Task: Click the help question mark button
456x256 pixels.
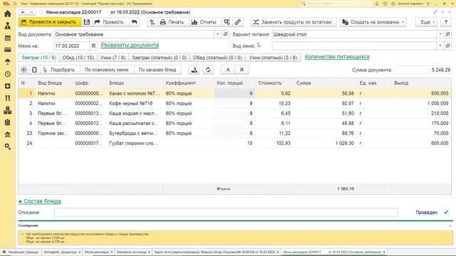Action: click(446, 22)
